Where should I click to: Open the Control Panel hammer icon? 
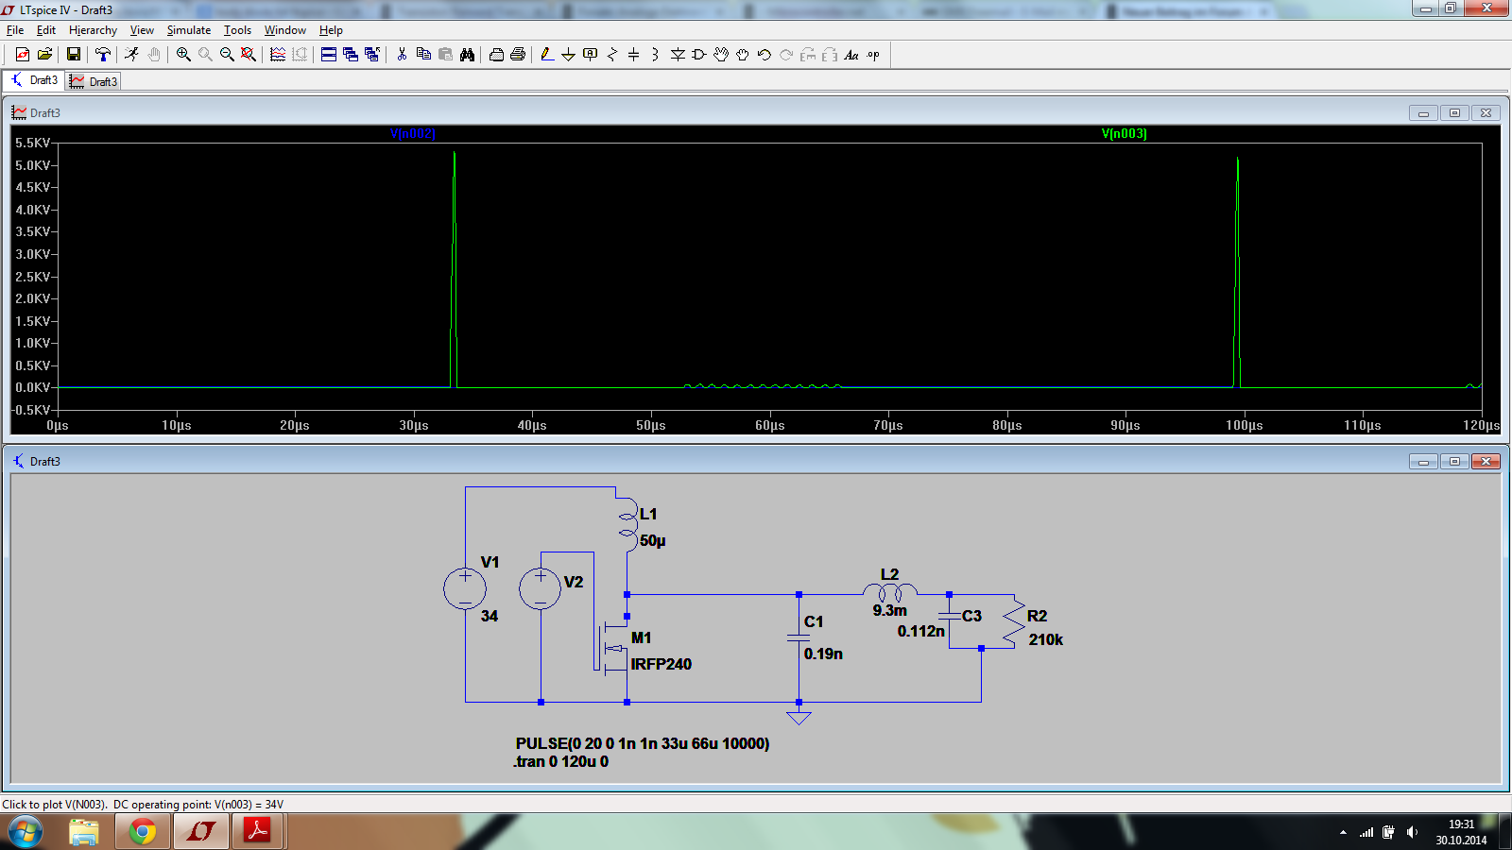point(102,55)
